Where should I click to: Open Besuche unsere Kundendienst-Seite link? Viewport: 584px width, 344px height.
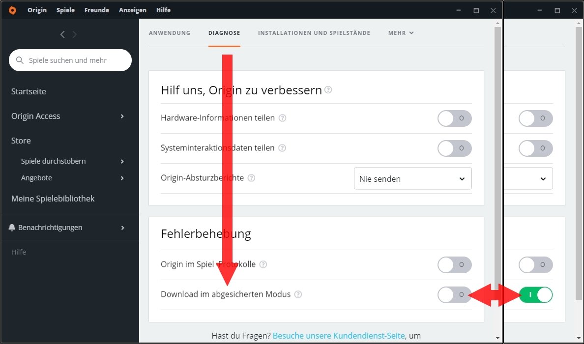coord(339,336)
